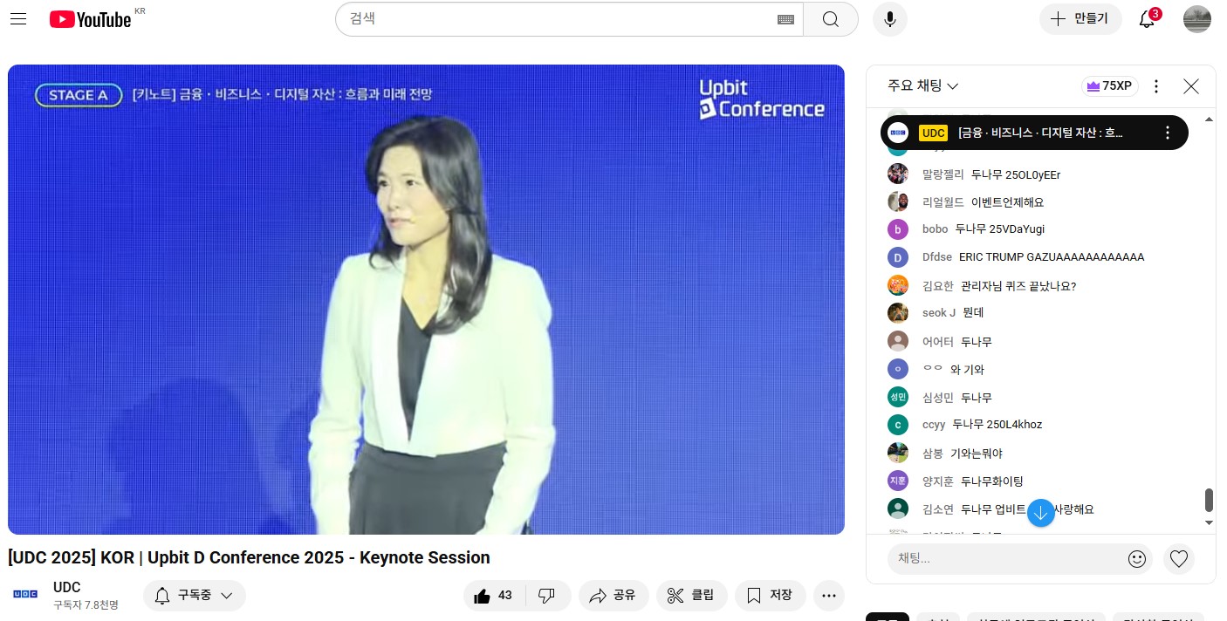Image resolution: width=1227 pixels, height=621 pixels.
Task: Click the video title text
Action: point(249,557)
